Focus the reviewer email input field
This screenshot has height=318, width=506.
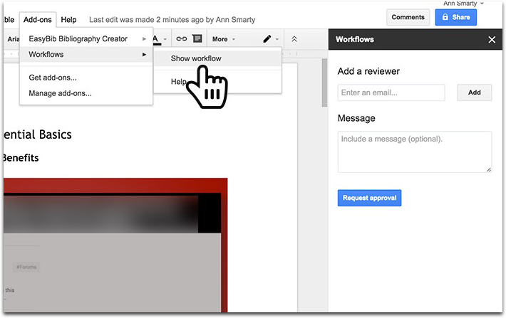point(391,92)
